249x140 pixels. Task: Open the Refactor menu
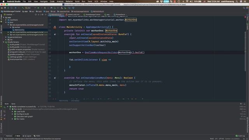(69, 2)
